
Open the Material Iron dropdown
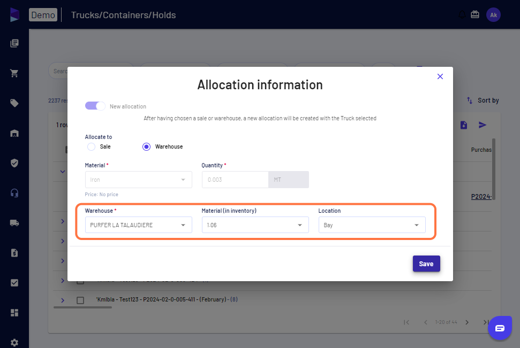138,180
